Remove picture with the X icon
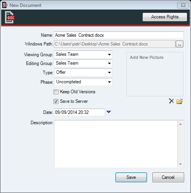 172,101
